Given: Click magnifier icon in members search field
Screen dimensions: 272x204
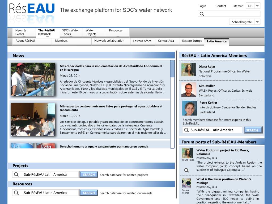Looking at the screenshot, I should (x=186, y=130).
